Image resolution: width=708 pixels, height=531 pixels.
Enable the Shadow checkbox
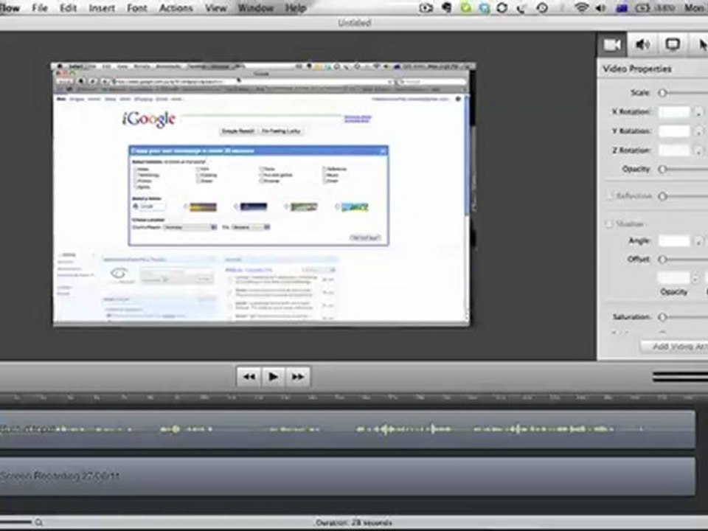(608, 224)
